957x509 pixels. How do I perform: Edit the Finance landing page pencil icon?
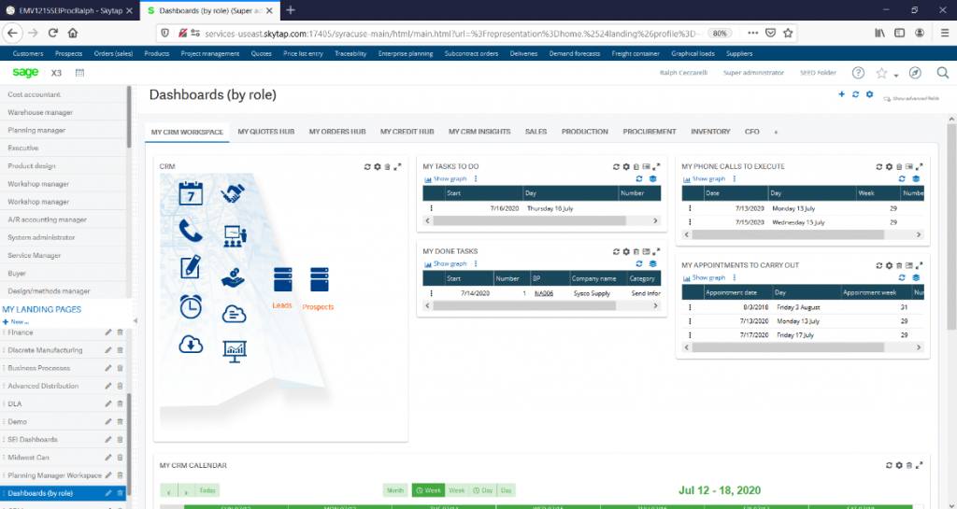click(x=108, y=332)
